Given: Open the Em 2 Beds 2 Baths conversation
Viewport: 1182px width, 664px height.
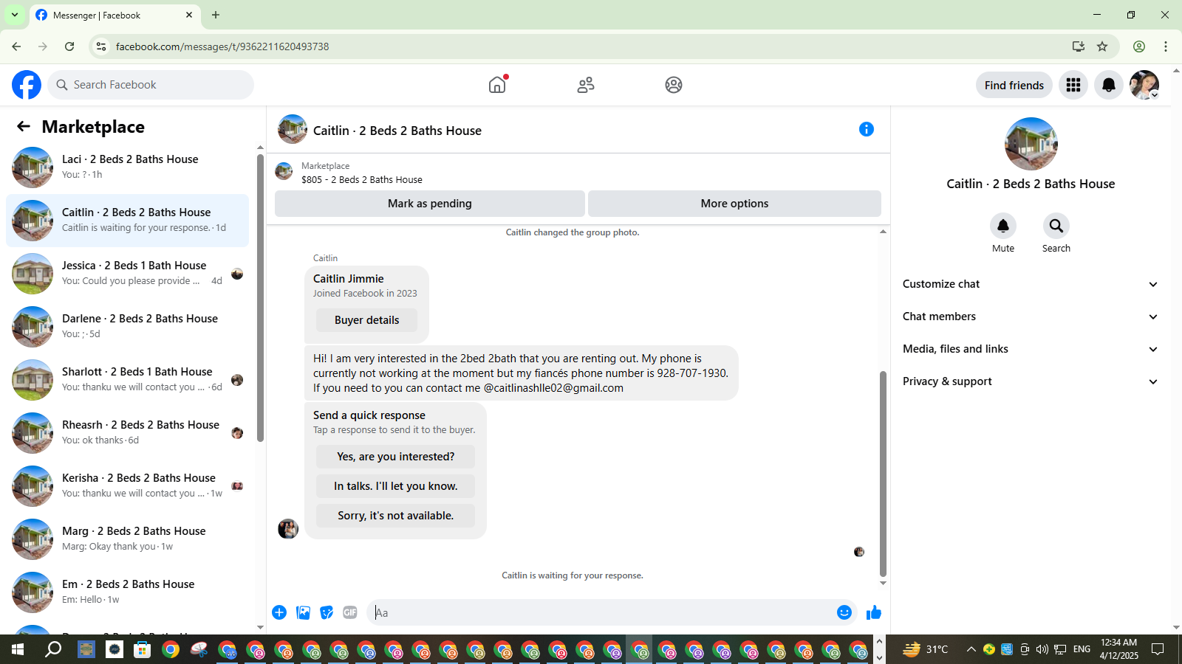Looking at the screenshot, I should click(x=127, y=592).
